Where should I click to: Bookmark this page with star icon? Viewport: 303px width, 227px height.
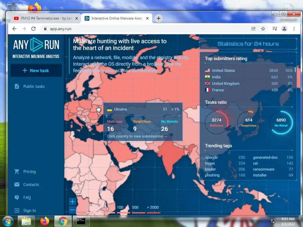click(x=263, y=29)
